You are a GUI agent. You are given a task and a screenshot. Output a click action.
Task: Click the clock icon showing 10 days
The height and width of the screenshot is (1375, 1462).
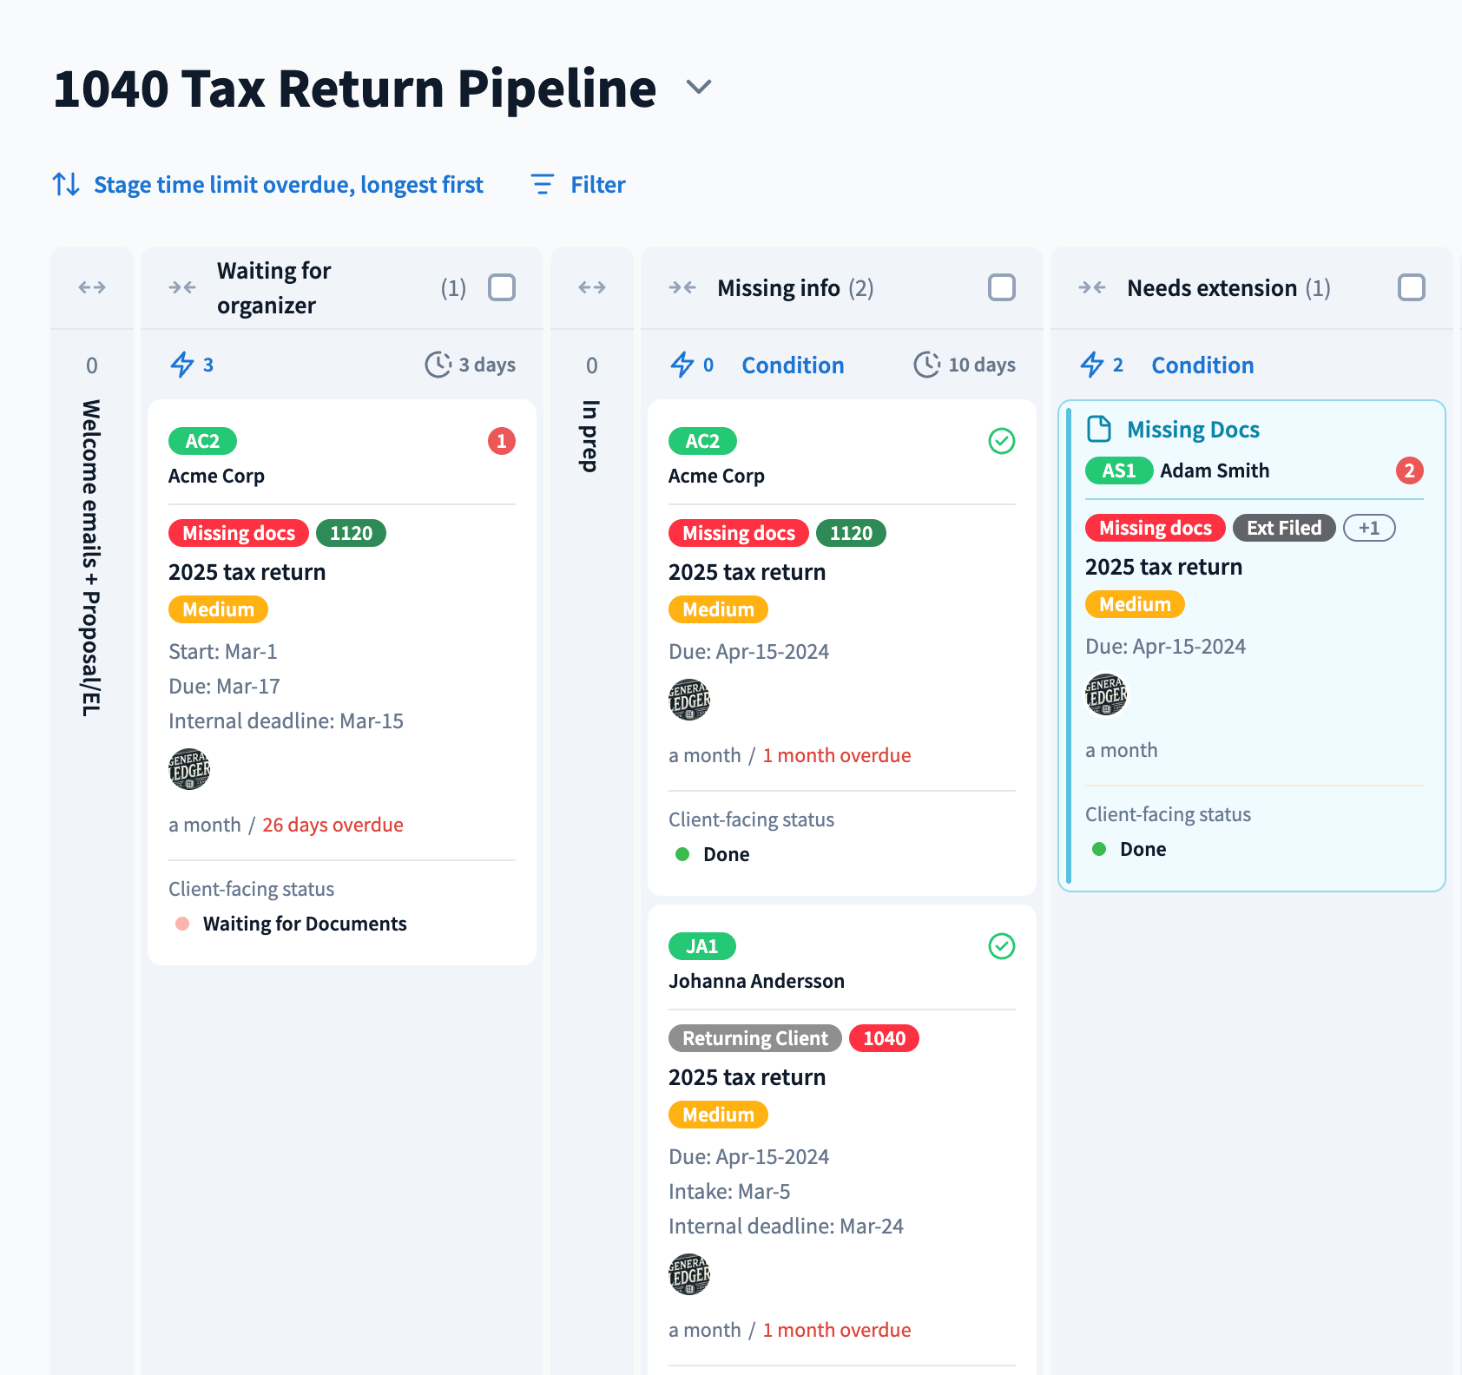click(x=926, y=365)
